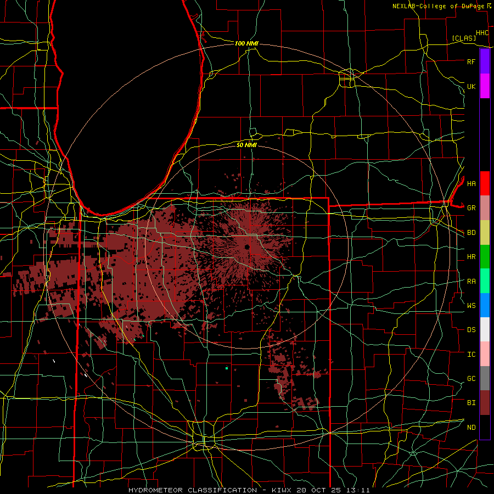Screen dimensions: 494x494
Task: Click the 'NEXLAB-College of DuPage' credit text
Action: pyautogui.click(x=439, y=6)
